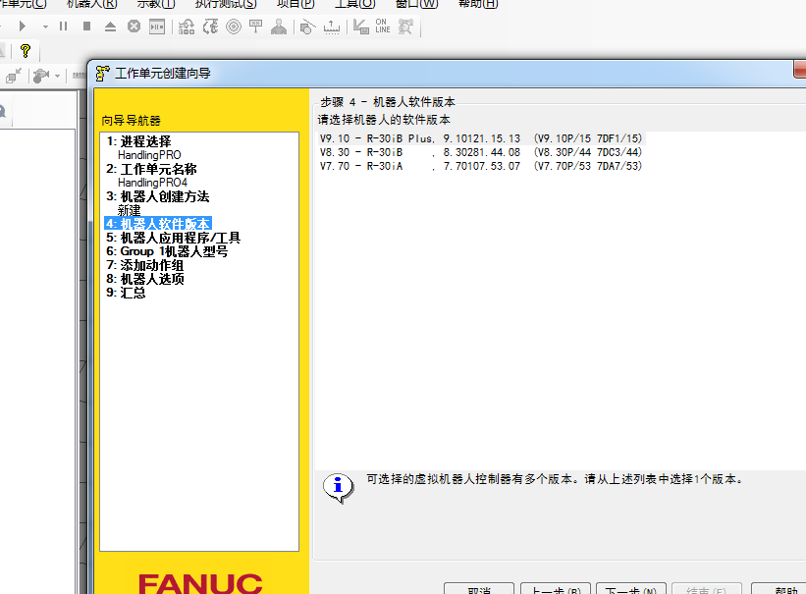This screenshot has height=594, width=806.
Task: Click the Pause toolbar icon
Action: coord(63,27)
